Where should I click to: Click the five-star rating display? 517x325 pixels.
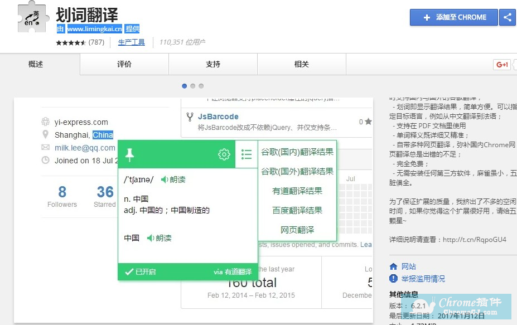click(71, 42)
